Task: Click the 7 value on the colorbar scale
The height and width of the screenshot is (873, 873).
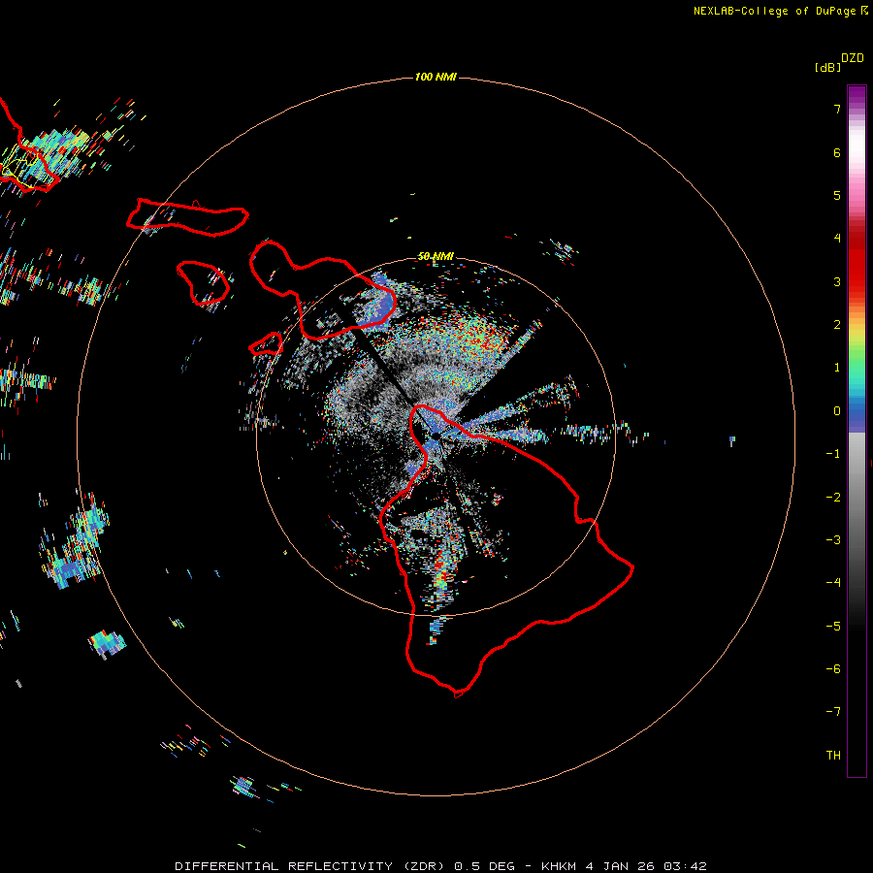Action: click(837, 109)
